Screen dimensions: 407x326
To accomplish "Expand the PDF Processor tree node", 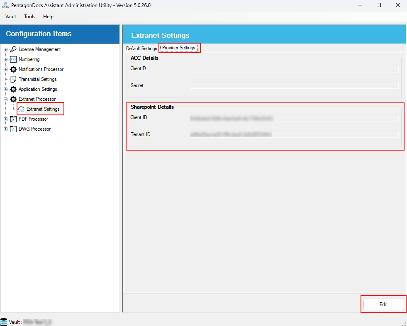I will (x=6, y=119).
